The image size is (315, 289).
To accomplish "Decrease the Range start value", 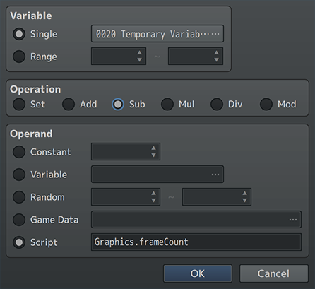I will pyautogui.click(x=139, y=59).
